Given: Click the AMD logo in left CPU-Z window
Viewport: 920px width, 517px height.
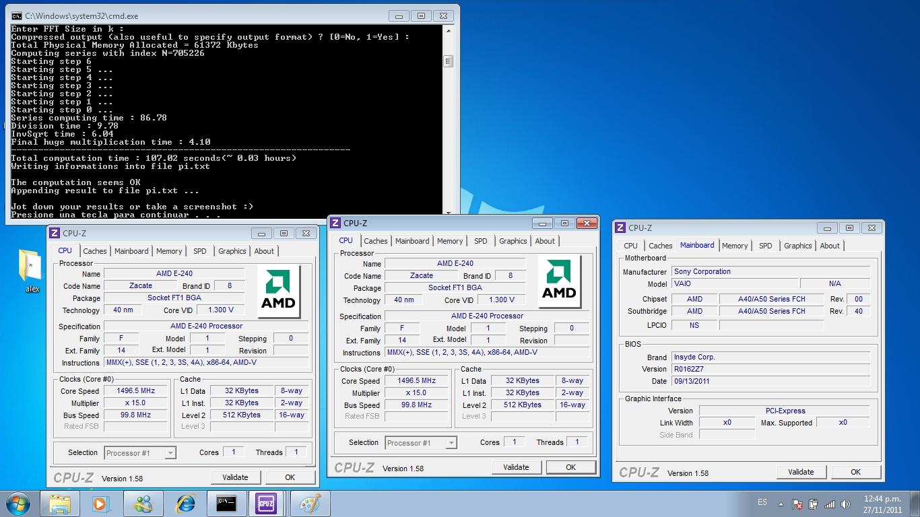Looking at the screenshot, I should (x=279, y=291).
